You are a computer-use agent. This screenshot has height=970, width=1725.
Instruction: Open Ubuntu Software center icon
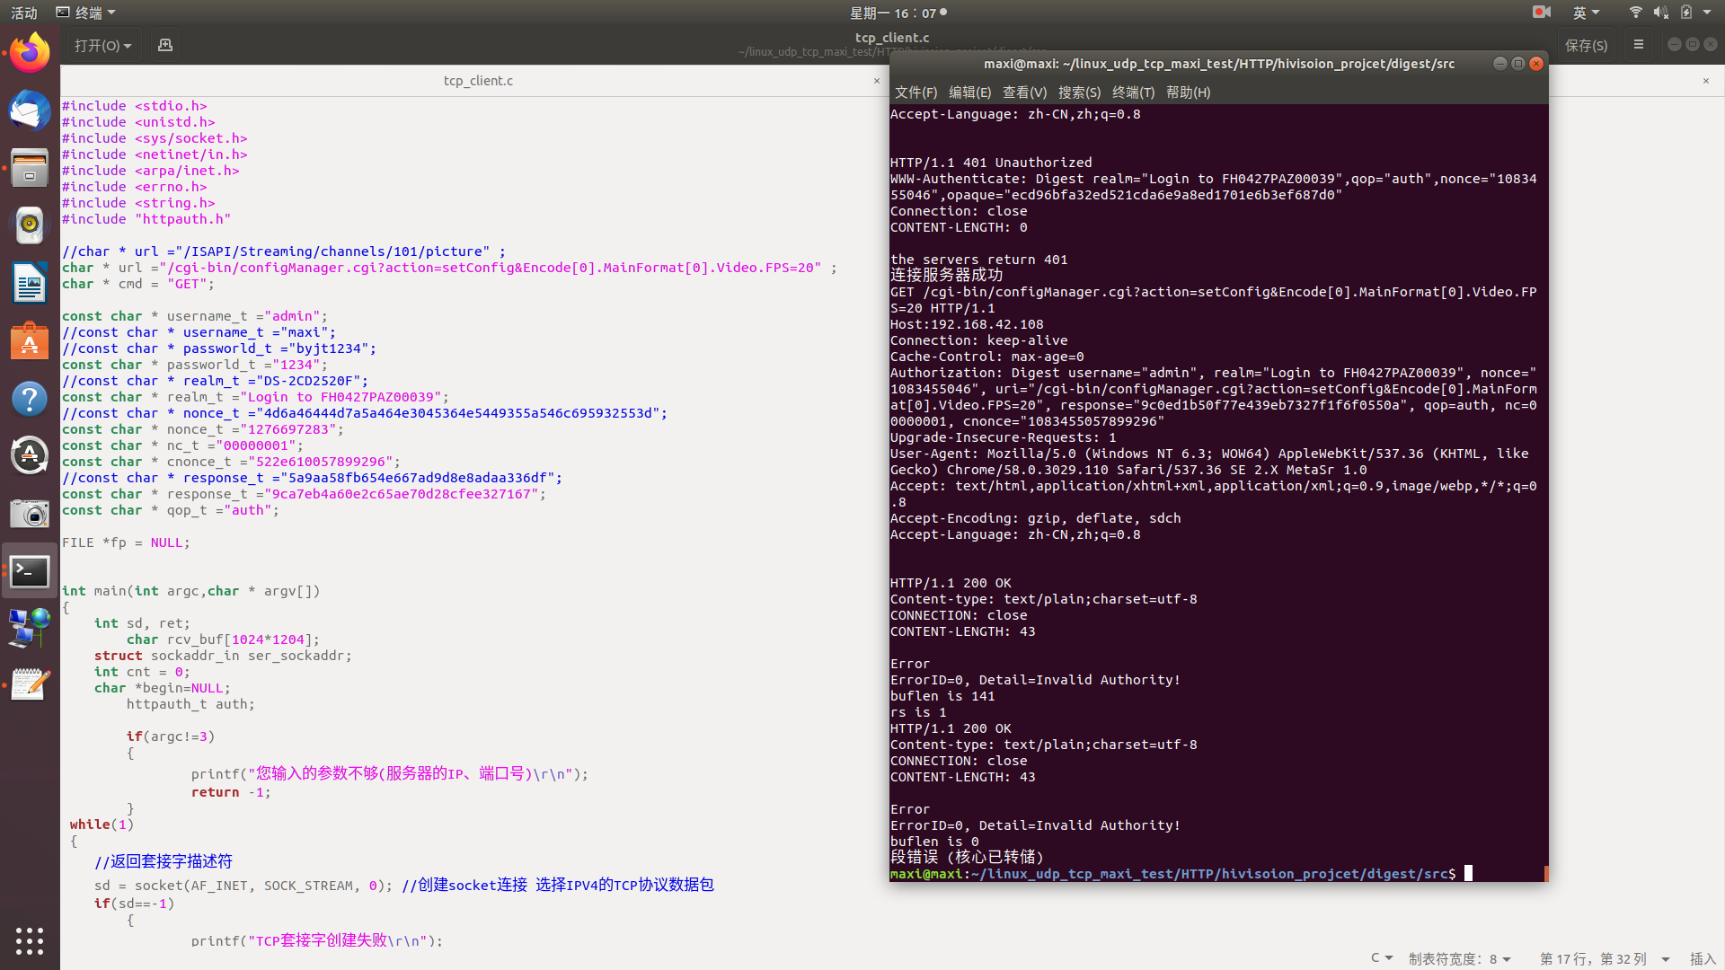tap(30, 341)
